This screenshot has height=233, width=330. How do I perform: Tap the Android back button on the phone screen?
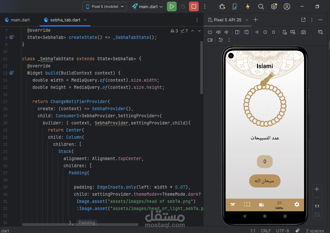pyautogui.click(x=244, y=216)
